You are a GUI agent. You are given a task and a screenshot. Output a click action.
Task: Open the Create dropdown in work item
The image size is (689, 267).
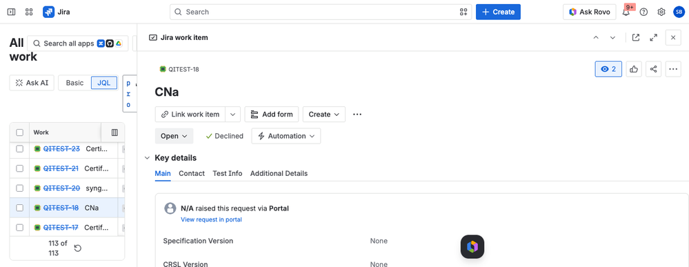tap(324, 115)
